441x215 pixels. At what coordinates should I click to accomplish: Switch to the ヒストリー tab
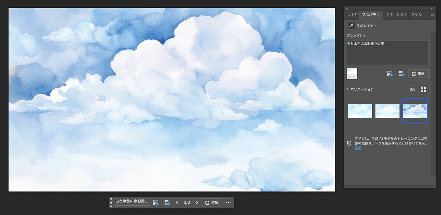[402, 15]
